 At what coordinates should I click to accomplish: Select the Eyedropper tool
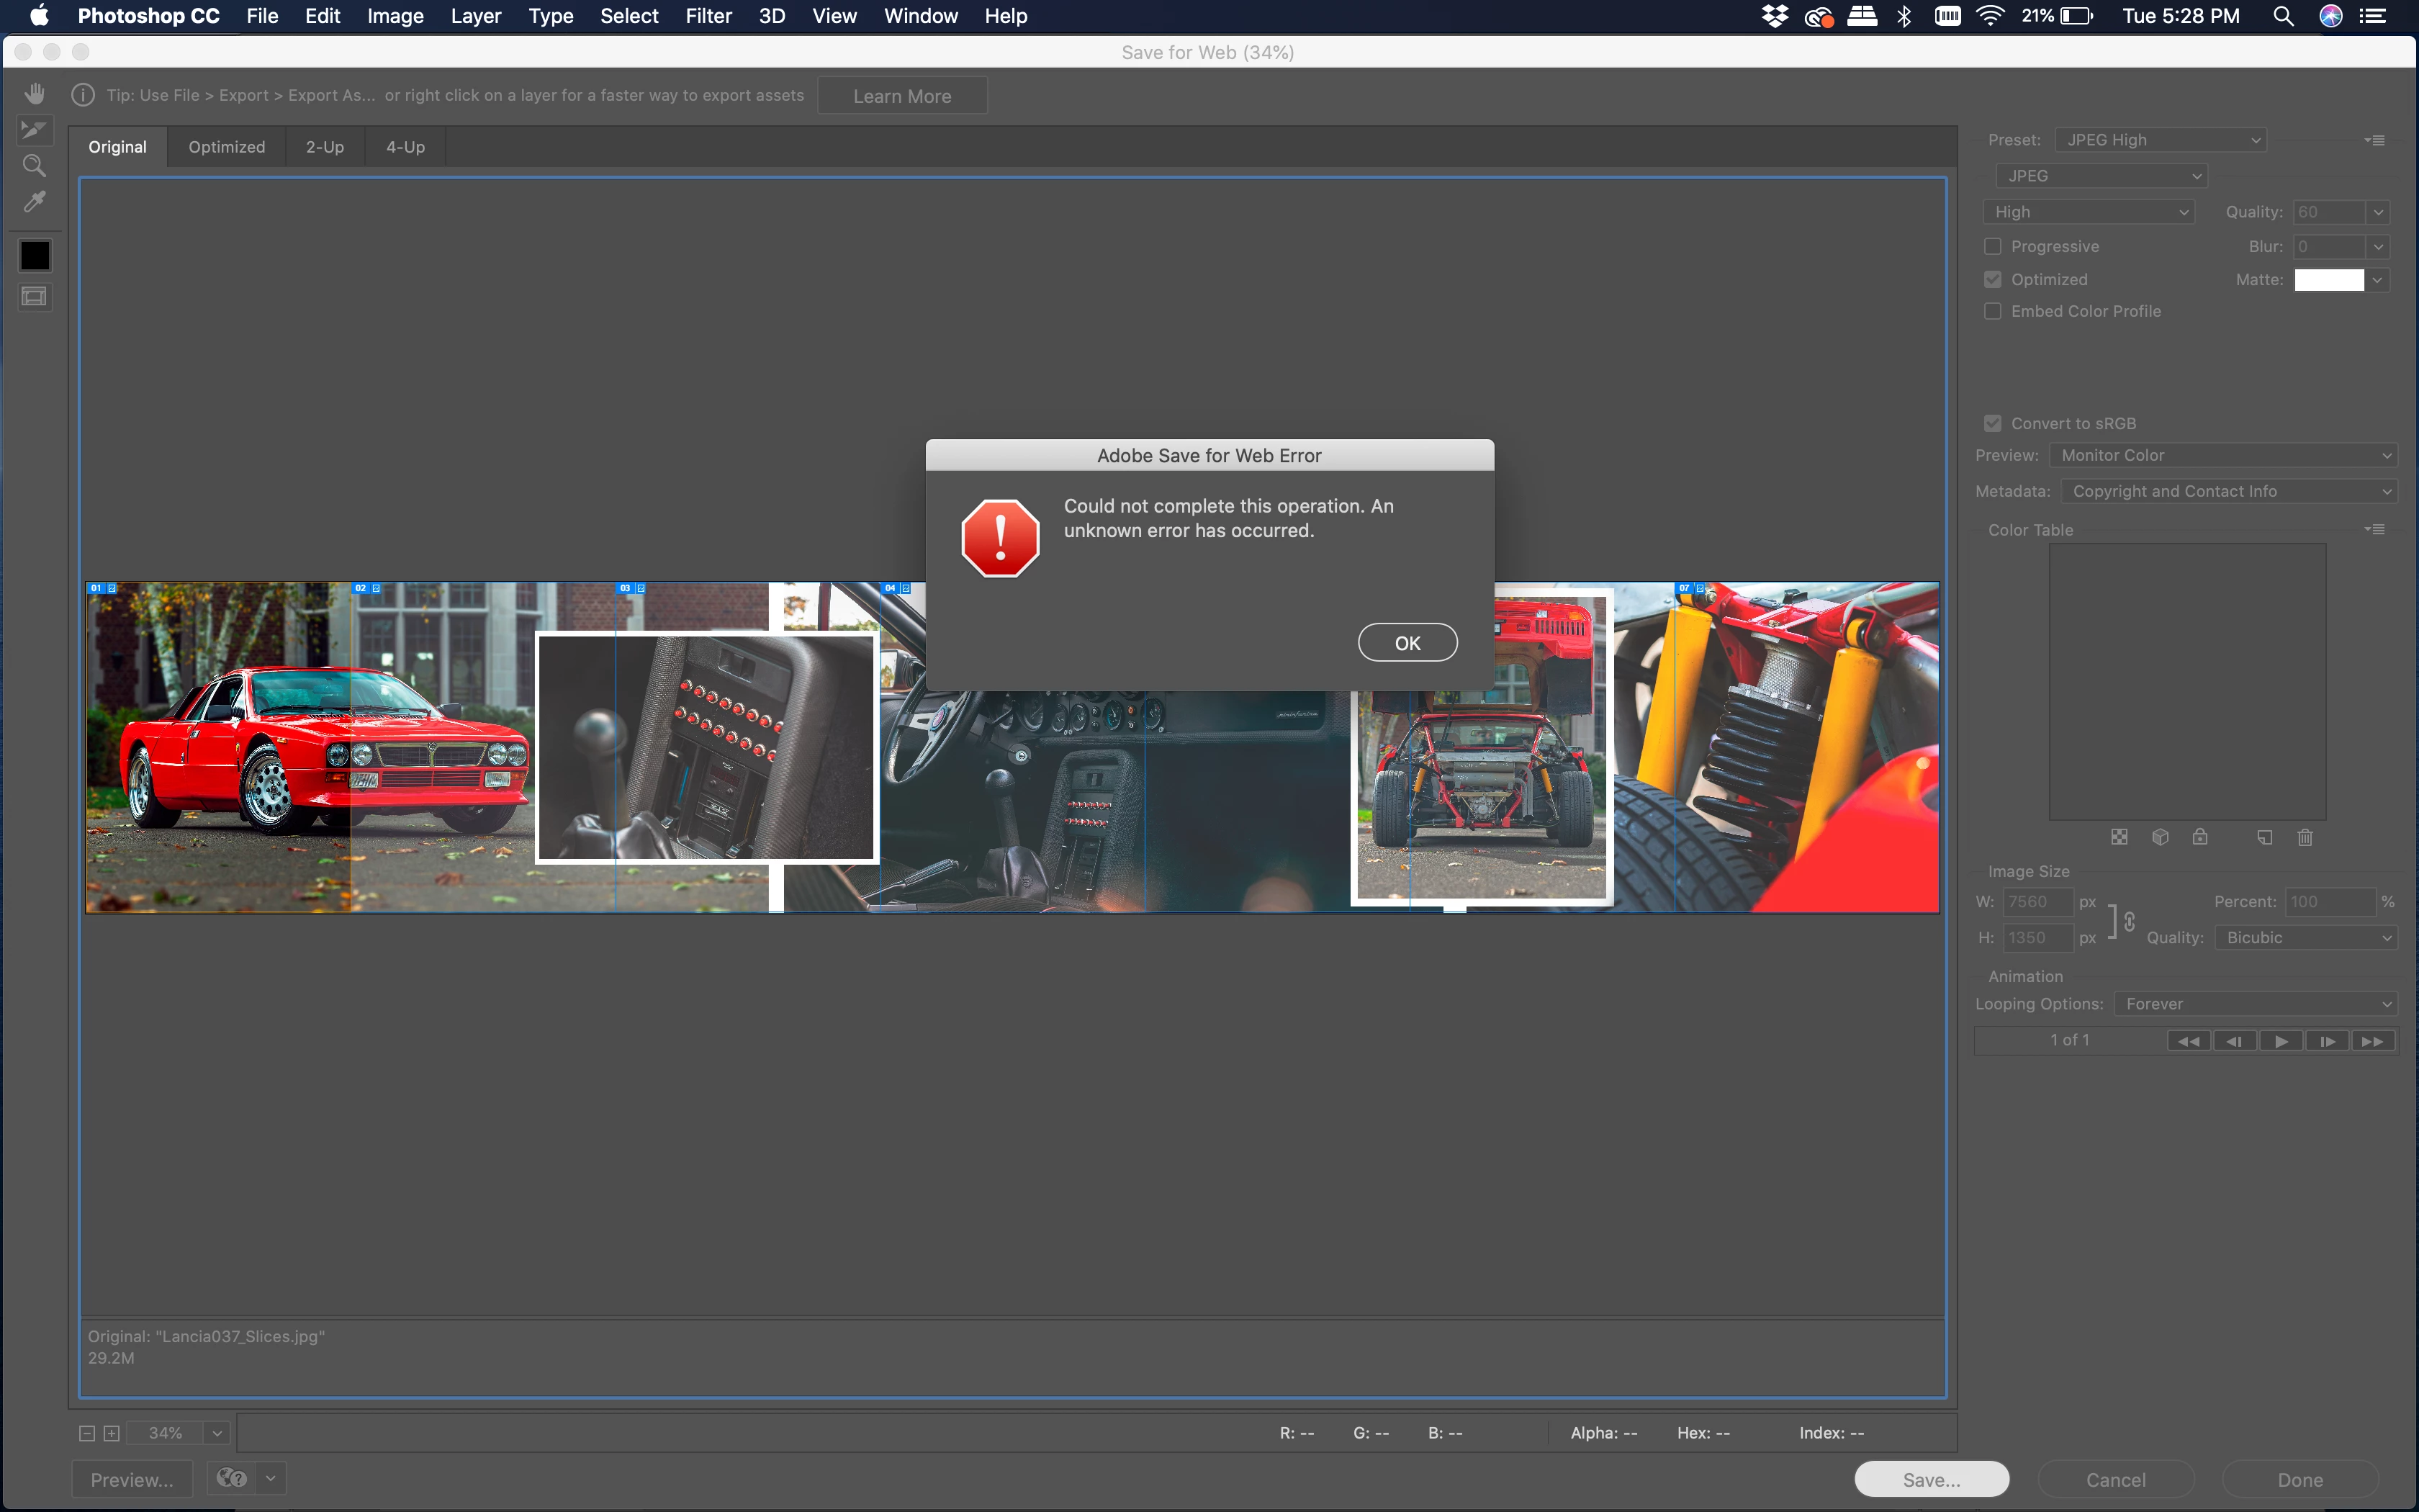point(34,202)
